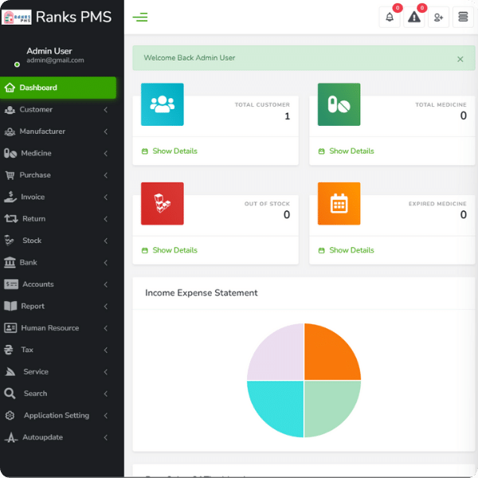This screenshot has height=478, width=478.
Task: Click the orange pie chart segment
Action: pyautogui.click(x=331, y=352)
